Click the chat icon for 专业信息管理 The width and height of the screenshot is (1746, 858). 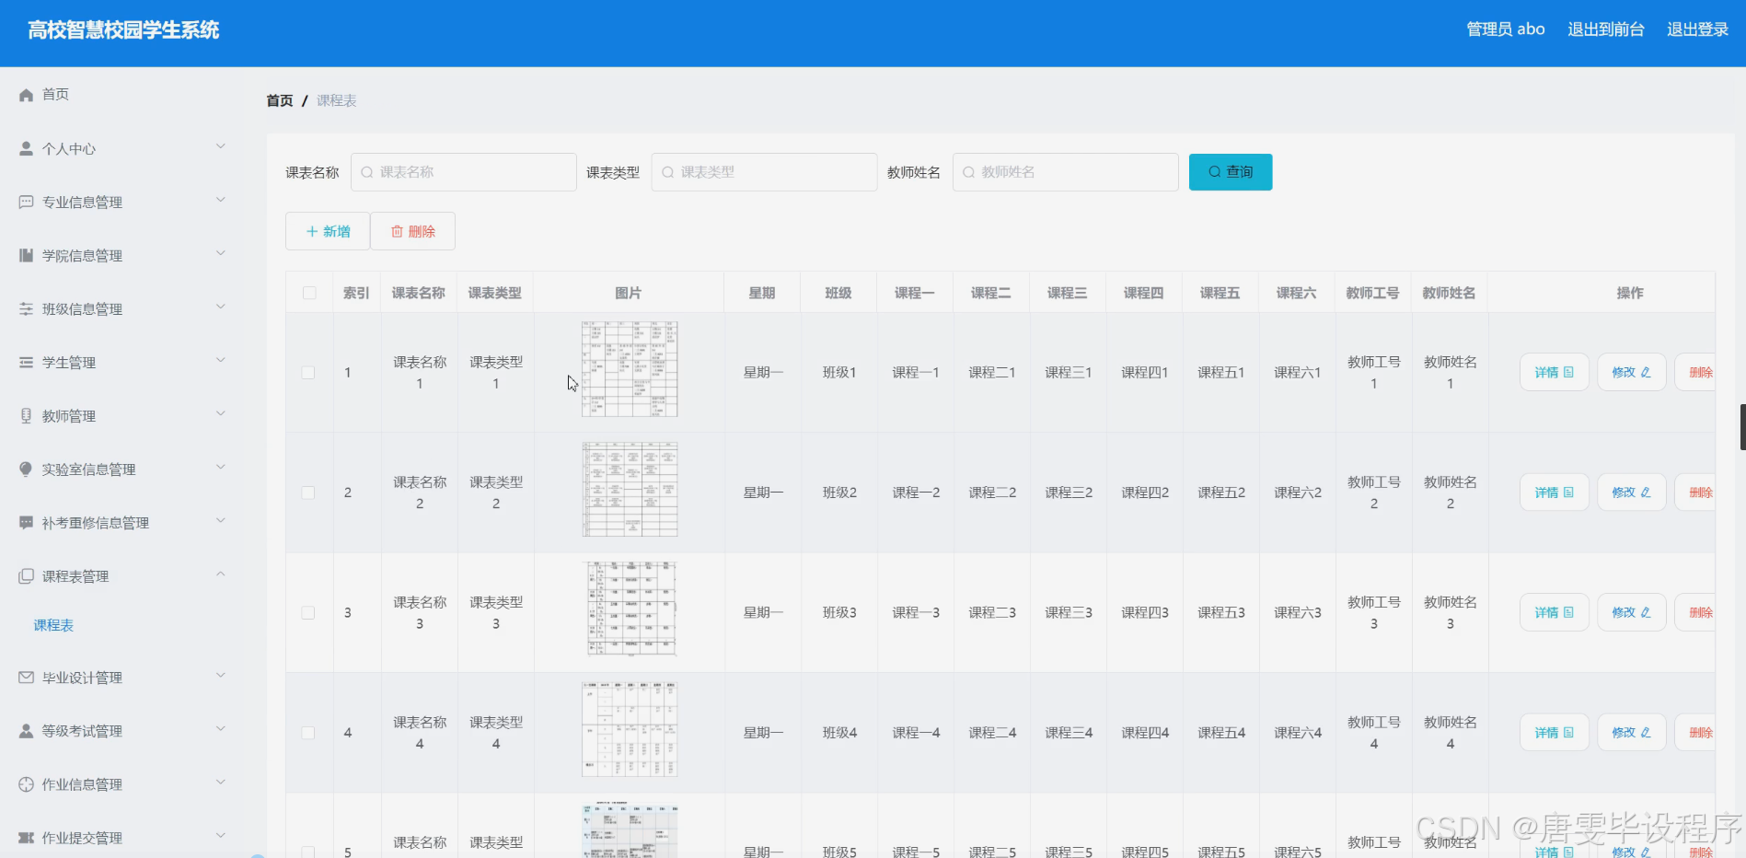tap(26, 202)
